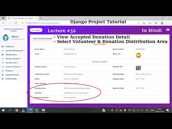Screen dimensions: 172x129
Task: Click the ENG language indicator
Action: pyautogui.click(x=152, y=110)
